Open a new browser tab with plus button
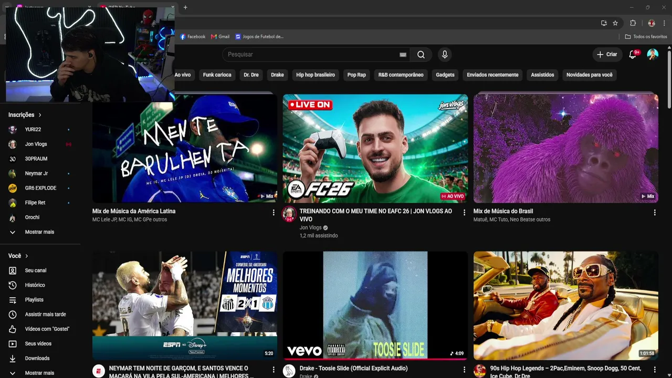This screenshot has height=378, width=672. click(185, 7)
